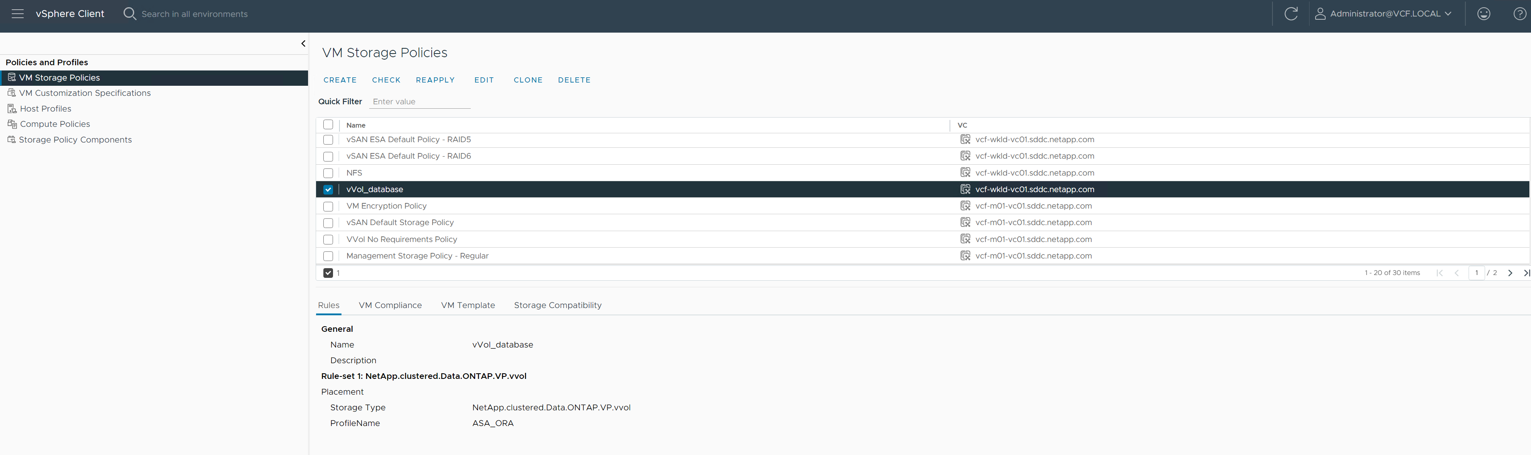Click the help question mark icon
The height and width of the screenshot is (455, 1531).
(x=1520, y=14)
